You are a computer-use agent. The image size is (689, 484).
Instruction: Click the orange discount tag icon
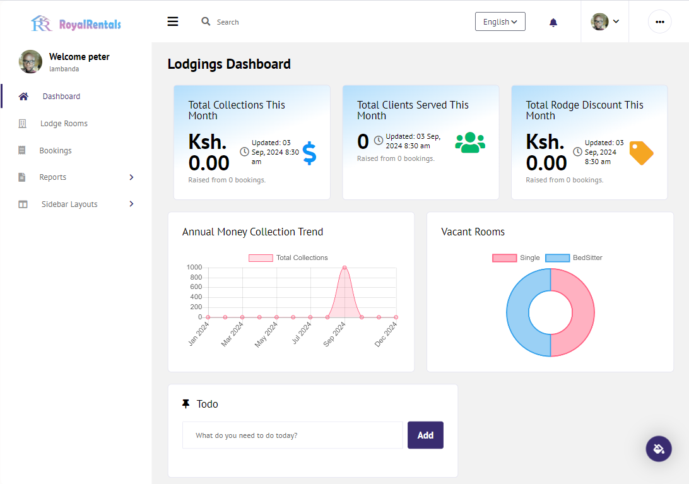click(641, 153)
